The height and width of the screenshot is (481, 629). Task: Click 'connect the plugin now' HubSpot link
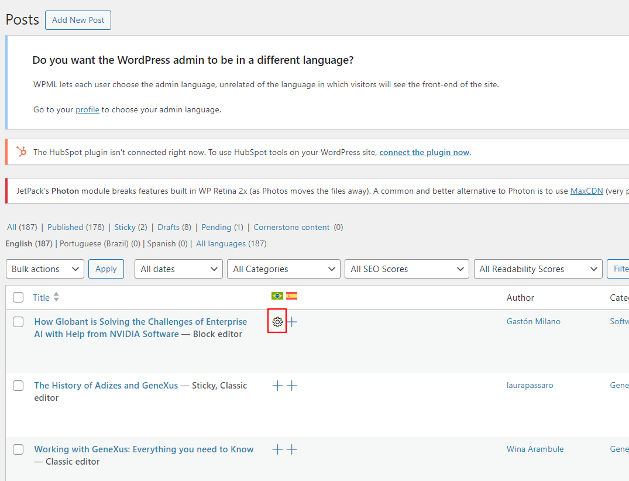click(x=424, y=153)
